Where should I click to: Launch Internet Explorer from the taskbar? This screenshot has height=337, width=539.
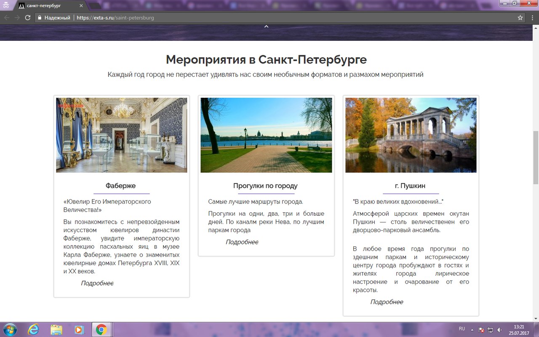coord(34,329)
